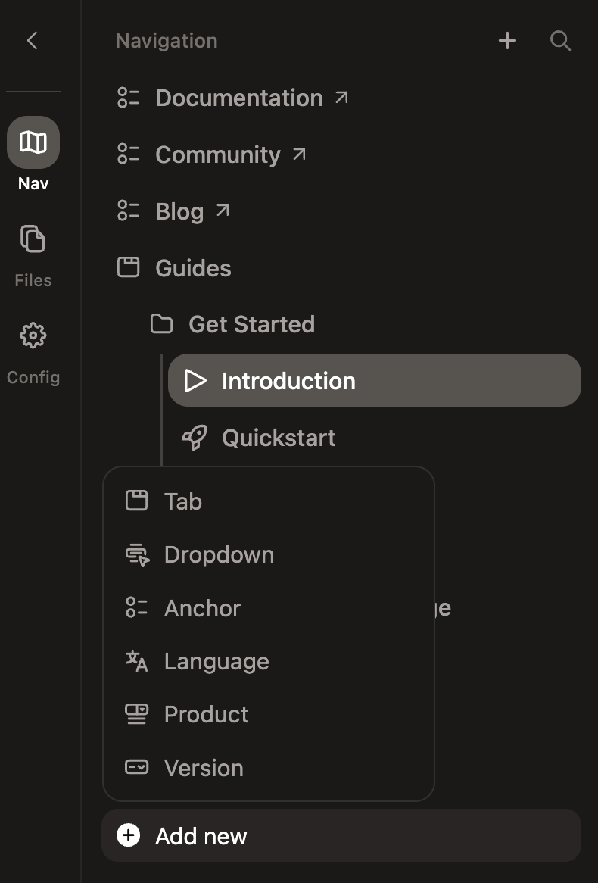
Task: Click the folder icon beside Get Started
Action: (161, 323)
